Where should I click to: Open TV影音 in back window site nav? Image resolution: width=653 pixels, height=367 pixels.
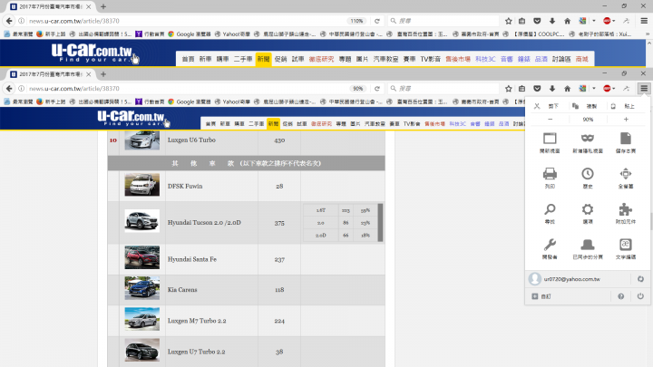coord(430,59)
